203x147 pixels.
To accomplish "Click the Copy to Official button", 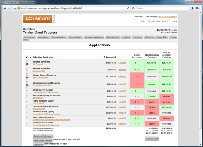I will (152, 138).
